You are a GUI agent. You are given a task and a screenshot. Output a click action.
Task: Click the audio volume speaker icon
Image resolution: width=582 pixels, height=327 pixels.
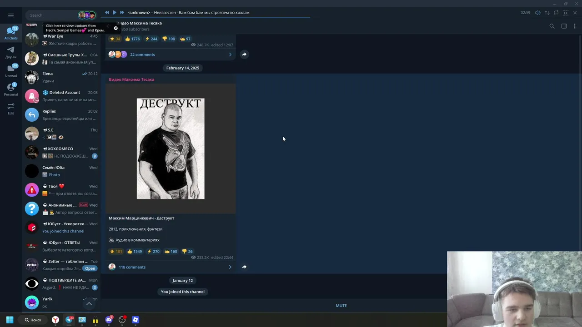pyautogui.click(x=537, y=13)
